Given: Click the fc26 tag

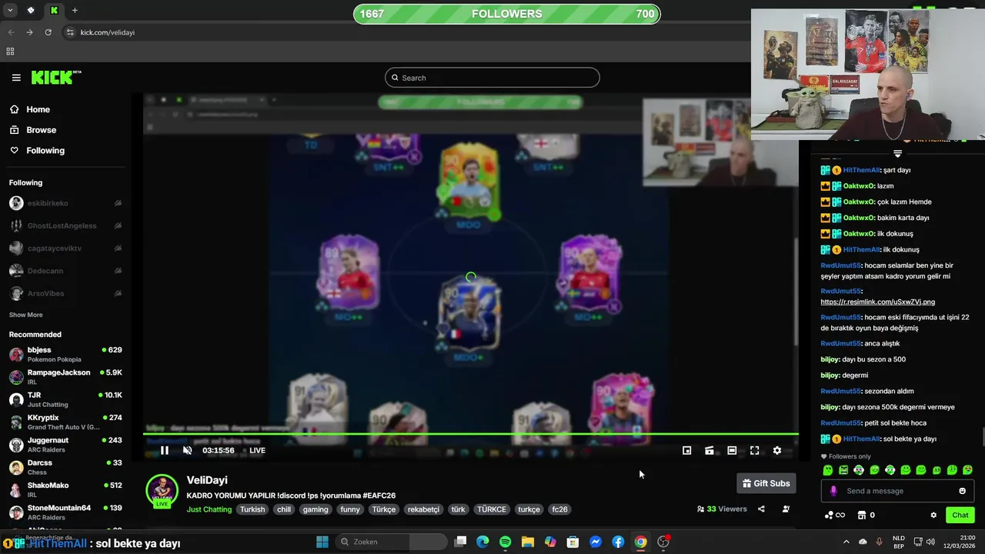Looking at the screenshot, I should (559, 509).
